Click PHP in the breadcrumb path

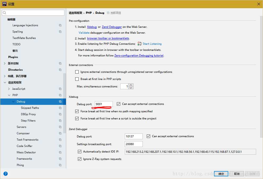(89, 13)
